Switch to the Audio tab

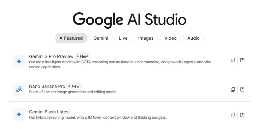(x=193, y=38)
